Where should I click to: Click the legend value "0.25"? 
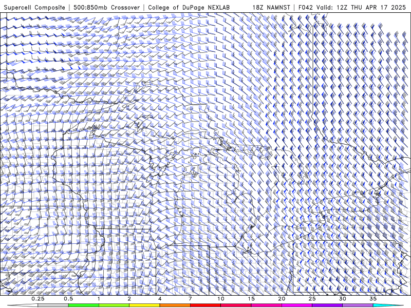click(38, 299)
